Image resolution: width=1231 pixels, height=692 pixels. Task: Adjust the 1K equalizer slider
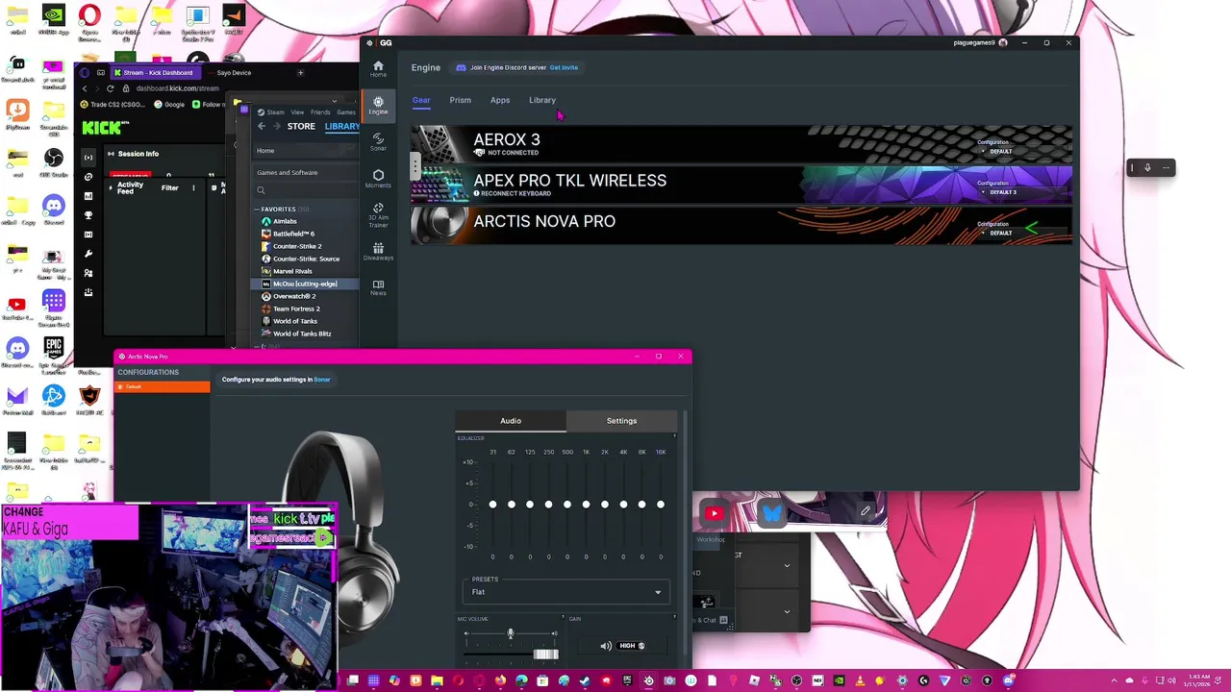click(x=586, y=505)
